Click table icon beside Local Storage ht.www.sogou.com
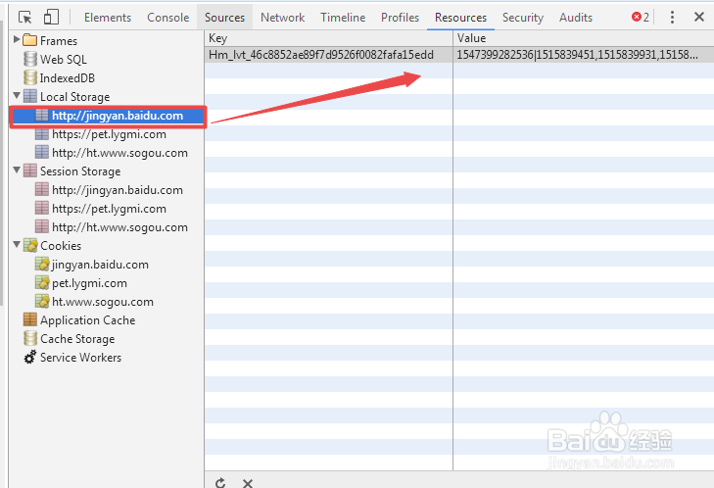714x488 pixels. click(x=42, y=152)
